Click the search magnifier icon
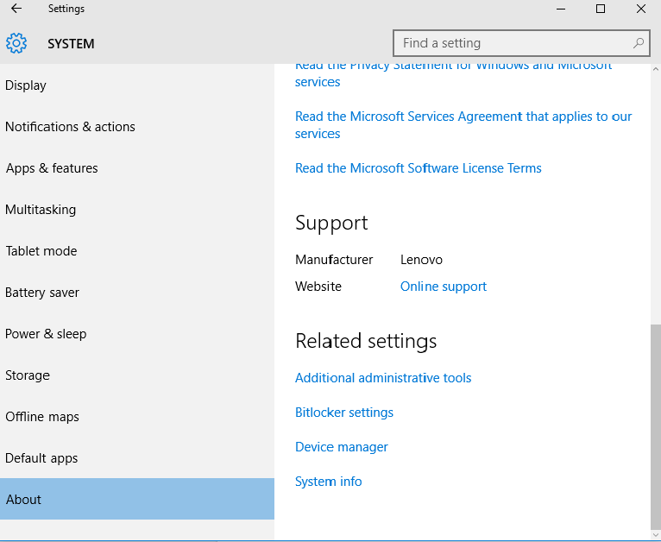The image size is (661, 542). 639,43
